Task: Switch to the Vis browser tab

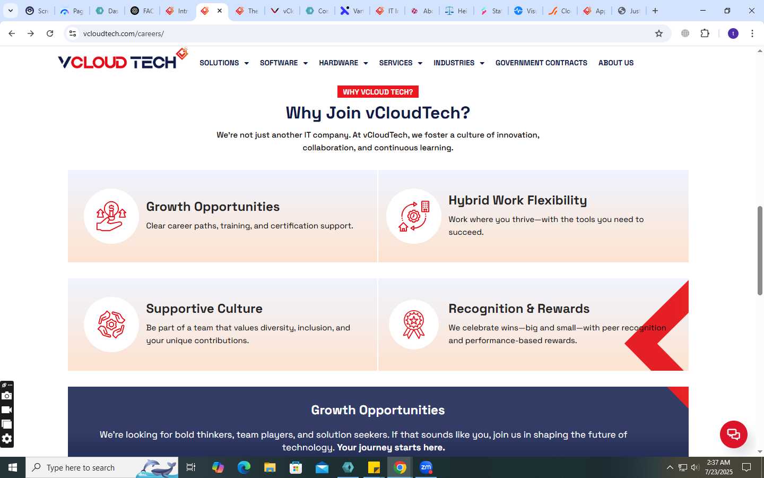Action: pyautogui.click(x=525, y=11)
